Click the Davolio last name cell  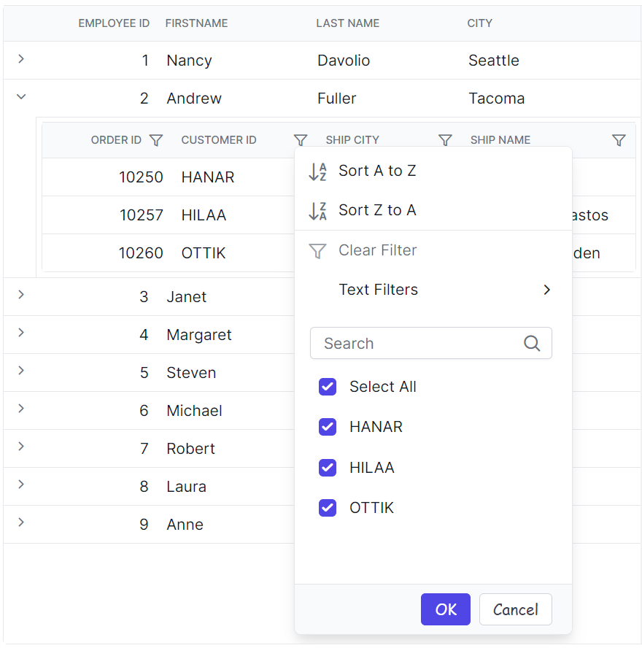(x=344, y=61)
